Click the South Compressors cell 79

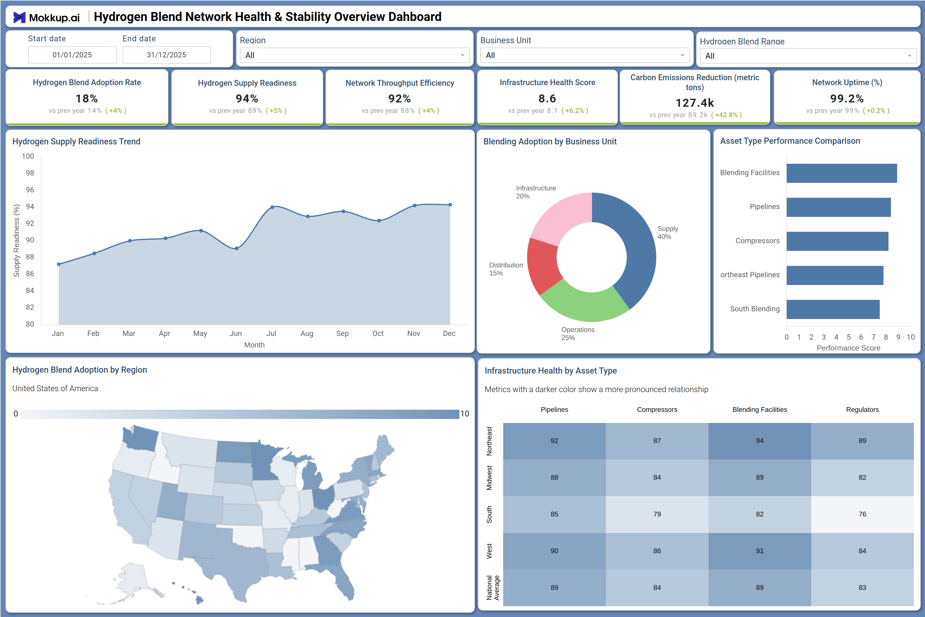[x=657, y=514]
